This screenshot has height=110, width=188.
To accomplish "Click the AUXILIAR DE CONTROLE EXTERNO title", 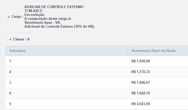I will click(54, 7).
